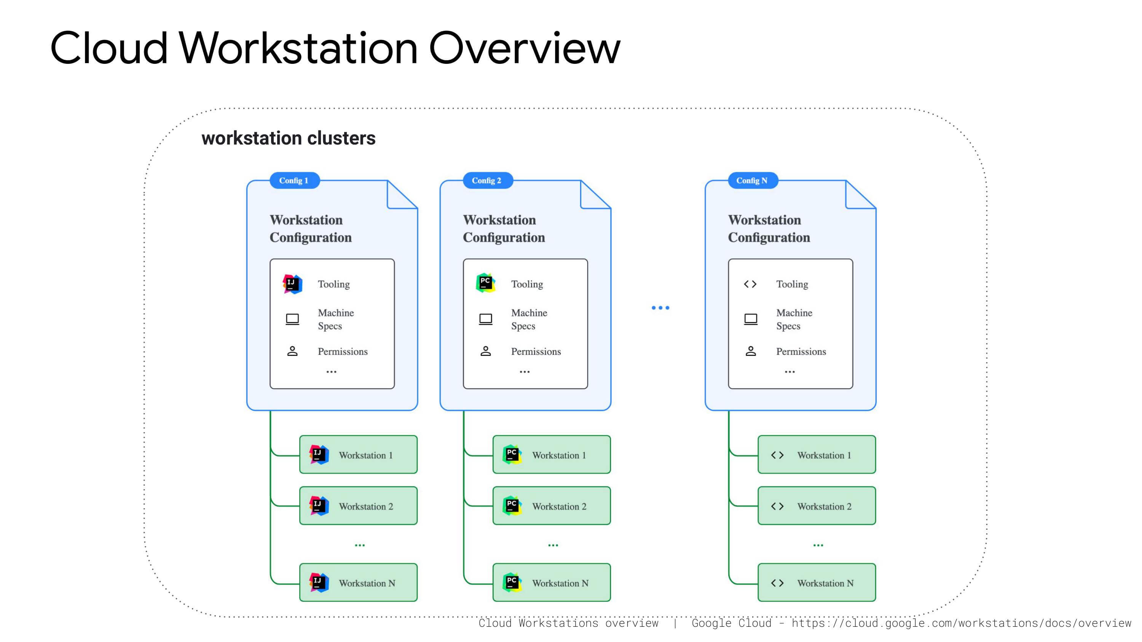Screen dimensions: 1142x642
Task: Click the workstation clusters dotted boundary label
Action: tap(288, 138)
